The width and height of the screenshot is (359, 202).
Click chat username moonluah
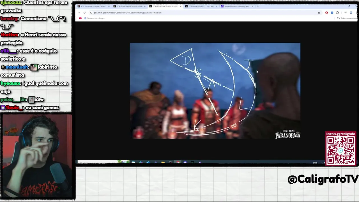[x=17, y=67]
